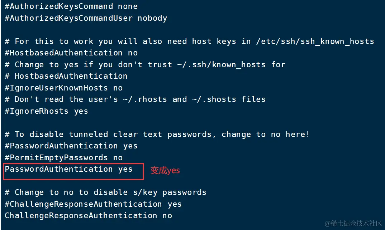Click the uncommented ChallengeResponseAuthentication no line
Viewport: 385px width, 230px height.
(x=88, y=216)
